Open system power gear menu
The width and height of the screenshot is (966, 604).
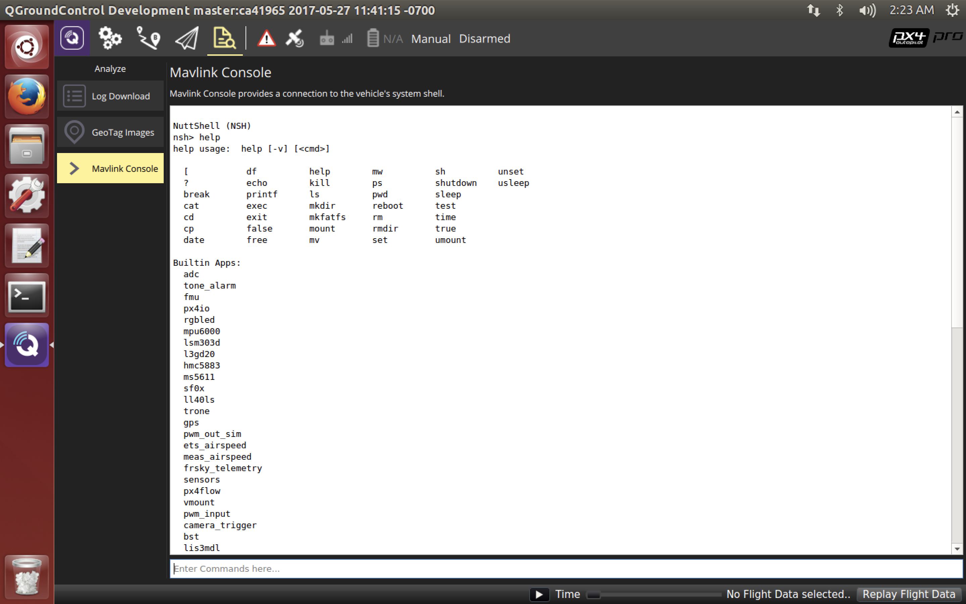point(953,10)
